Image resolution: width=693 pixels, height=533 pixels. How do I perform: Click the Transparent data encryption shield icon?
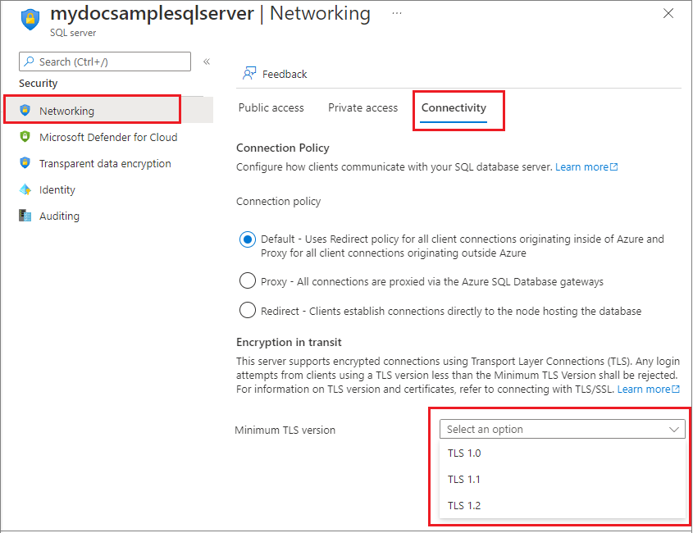coord(25,162)
